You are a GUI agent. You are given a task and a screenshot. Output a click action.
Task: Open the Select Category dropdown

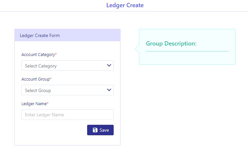point(67,66)
